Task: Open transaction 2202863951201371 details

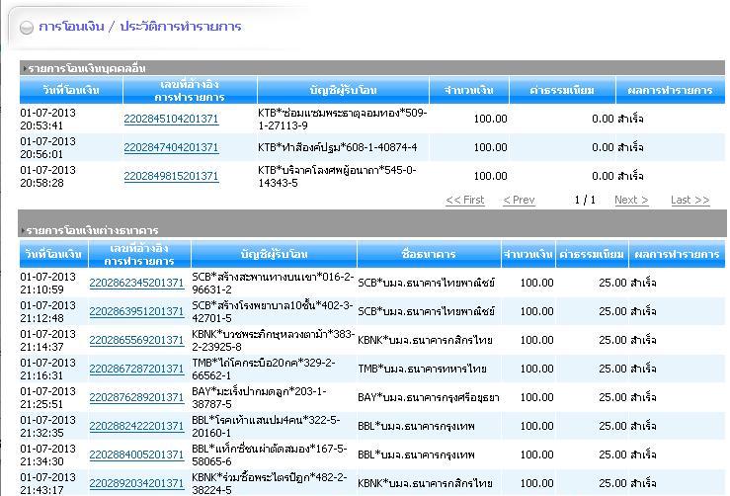Action: (x=136, y=311)
